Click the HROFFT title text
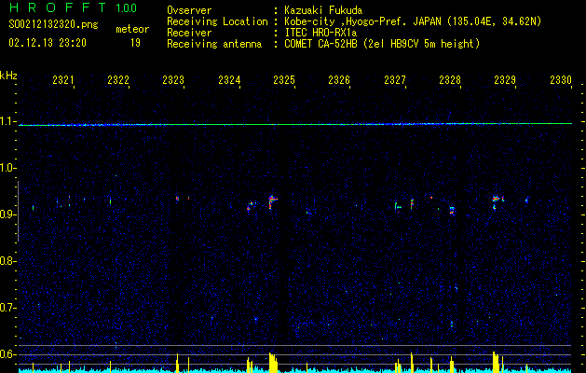The width and height of the screenshot is (586, 373). tap(56, 8)
